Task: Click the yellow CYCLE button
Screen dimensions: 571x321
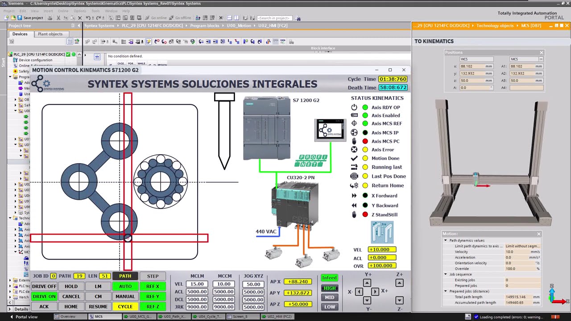Action: 125,307
